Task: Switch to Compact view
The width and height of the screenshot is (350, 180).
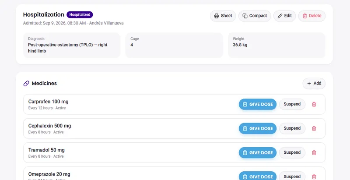Action: 255,16
